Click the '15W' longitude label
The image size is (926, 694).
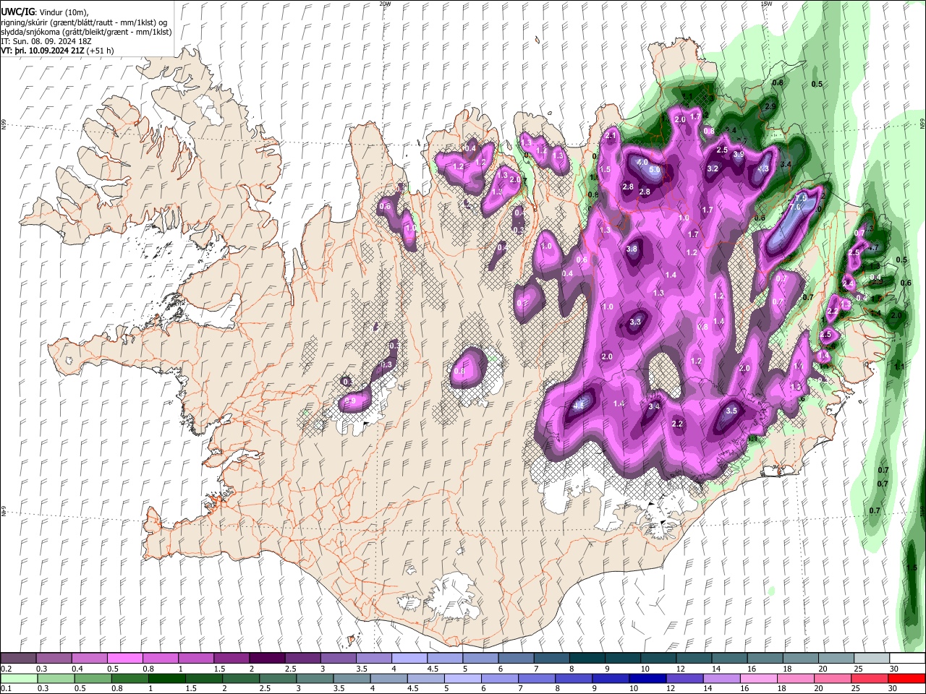pos(766,4)
